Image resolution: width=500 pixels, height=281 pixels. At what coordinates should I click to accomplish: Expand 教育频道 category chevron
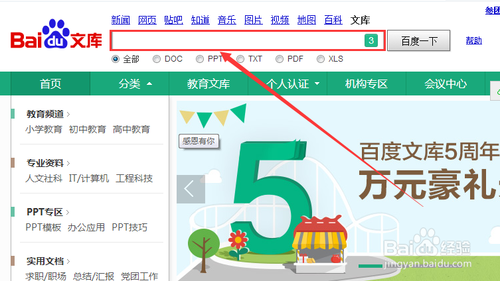tap(68, 114)
